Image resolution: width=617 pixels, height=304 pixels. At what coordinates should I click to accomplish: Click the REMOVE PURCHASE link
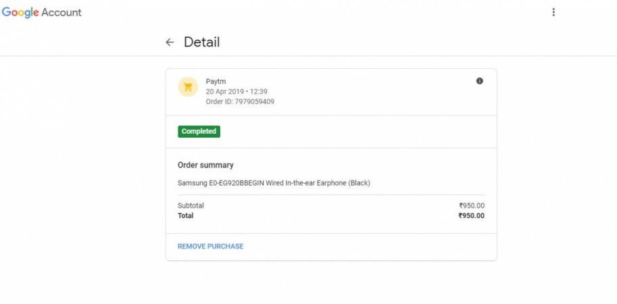click(211, 246)
